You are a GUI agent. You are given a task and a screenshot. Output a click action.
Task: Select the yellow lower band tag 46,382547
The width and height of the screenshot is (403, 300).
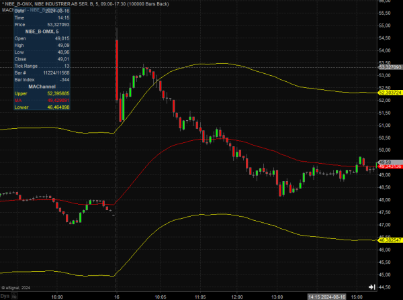[390, 240]
